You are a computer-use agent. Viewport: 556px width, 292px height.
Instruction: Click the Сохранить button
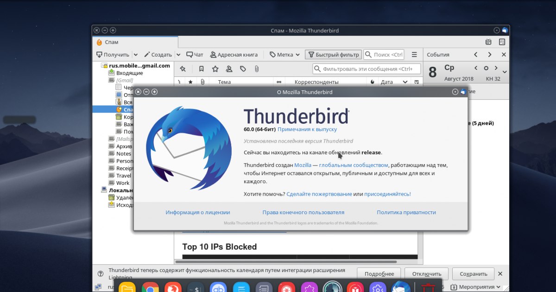[474, 273]
